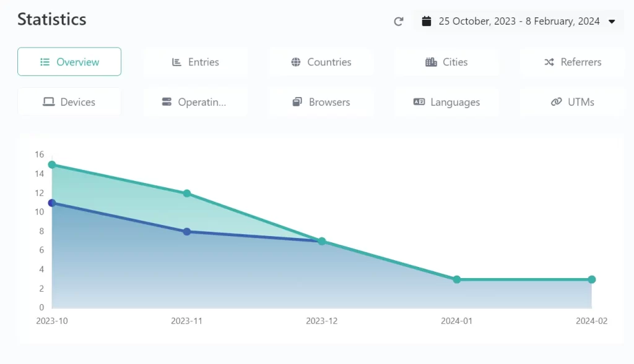
Task: Open the Referrers statistics tab
Action: click(x=573, y=62)
